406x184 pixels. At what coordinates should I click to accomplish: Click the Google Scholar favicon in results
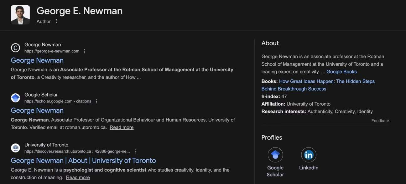click(15, 98)
